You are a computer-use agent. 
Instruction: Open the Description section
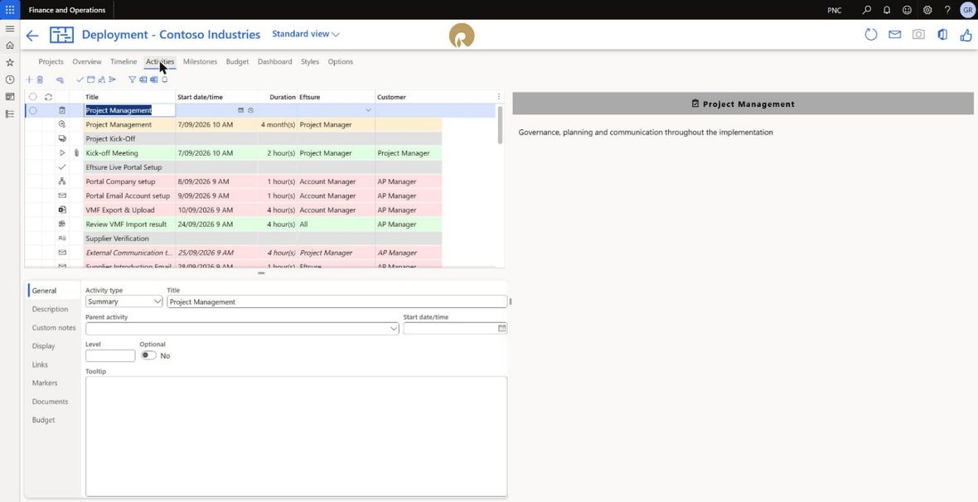50,309
